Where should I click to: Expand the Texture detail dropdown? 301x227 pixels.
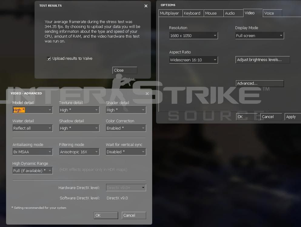coord(79,110)
